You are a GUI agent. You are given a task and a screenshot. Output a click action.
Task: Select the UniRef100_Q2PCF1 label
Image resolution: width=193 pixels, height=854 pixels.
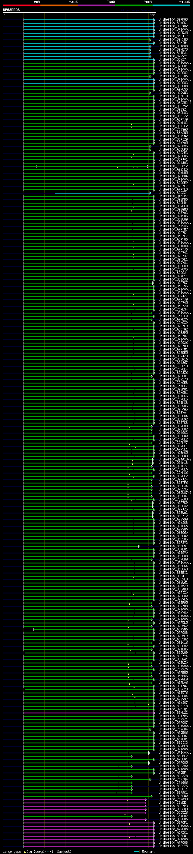click(173, 822)
